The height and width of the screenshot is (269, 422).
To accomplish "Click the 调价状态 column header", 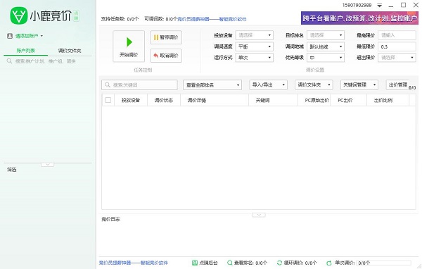I will (164, 100).
